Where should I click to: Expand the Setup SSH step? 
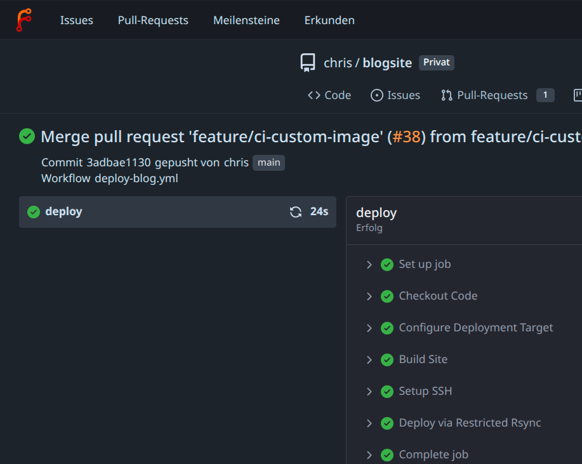[x=370, y=391]
